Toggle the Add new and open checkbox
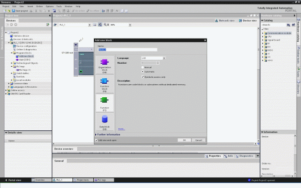Screen dimensions: 301x188 click(x=96, y=140)
